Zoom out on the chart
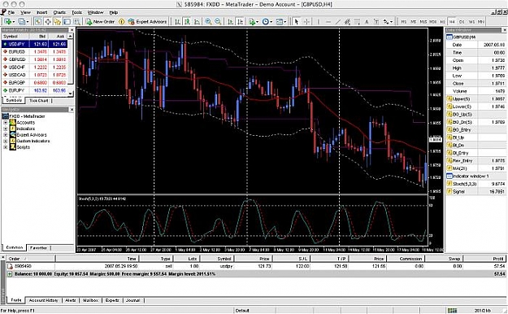This screenshot has height=314, width=508. coord(218,22)
